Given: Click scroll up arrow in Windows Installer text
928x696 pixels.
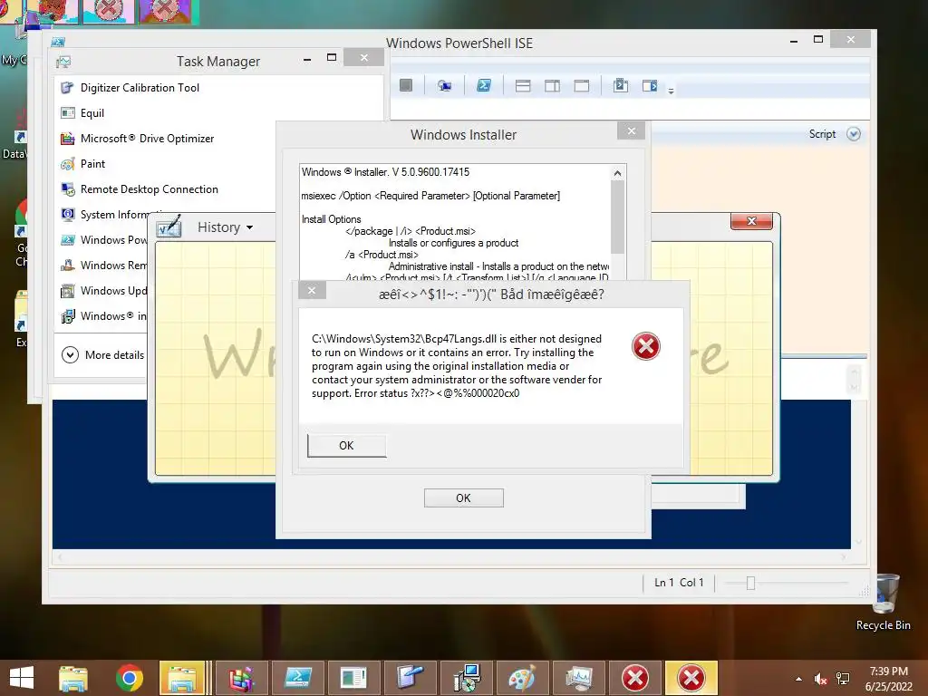Looking at the screenshot, I should point(617,173).
